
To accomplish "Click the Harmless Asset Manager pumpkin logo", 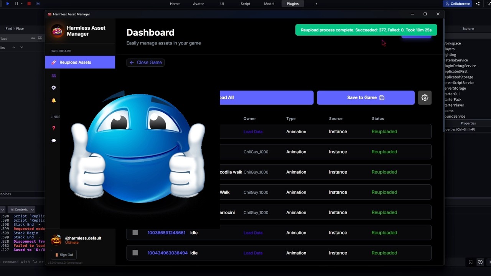I will tap(57, 31).
